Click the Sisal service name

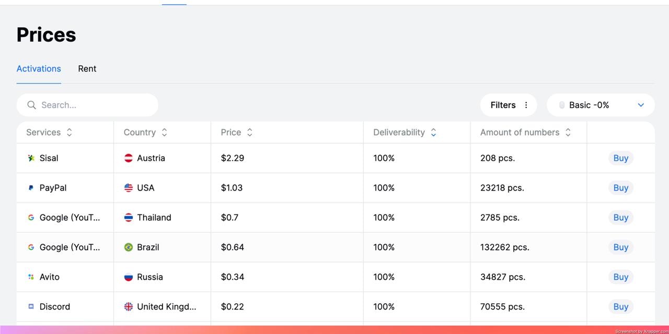(x=49, y=158)
